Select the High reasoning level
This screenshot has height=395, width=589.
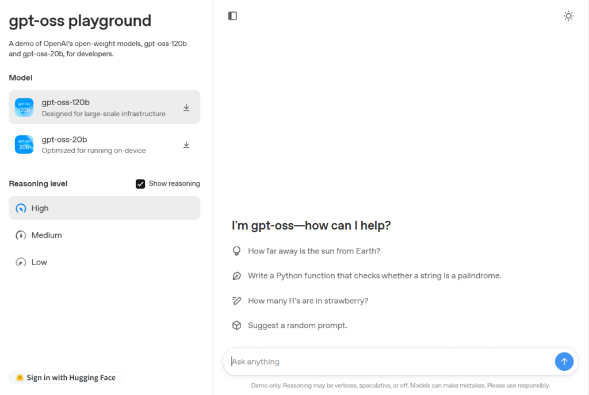[x=105, y=208]
